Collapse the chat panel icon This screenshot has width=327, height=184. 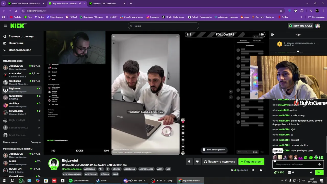point(272,34)
